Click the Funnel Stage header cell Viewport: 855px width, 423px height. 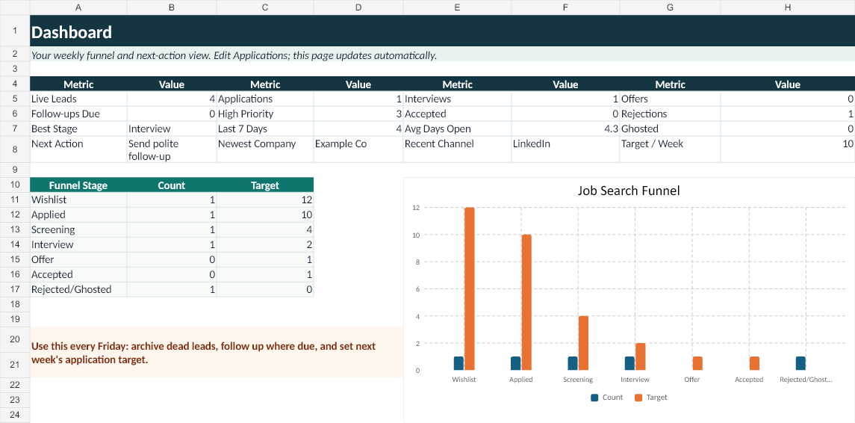tap(78, 185)
